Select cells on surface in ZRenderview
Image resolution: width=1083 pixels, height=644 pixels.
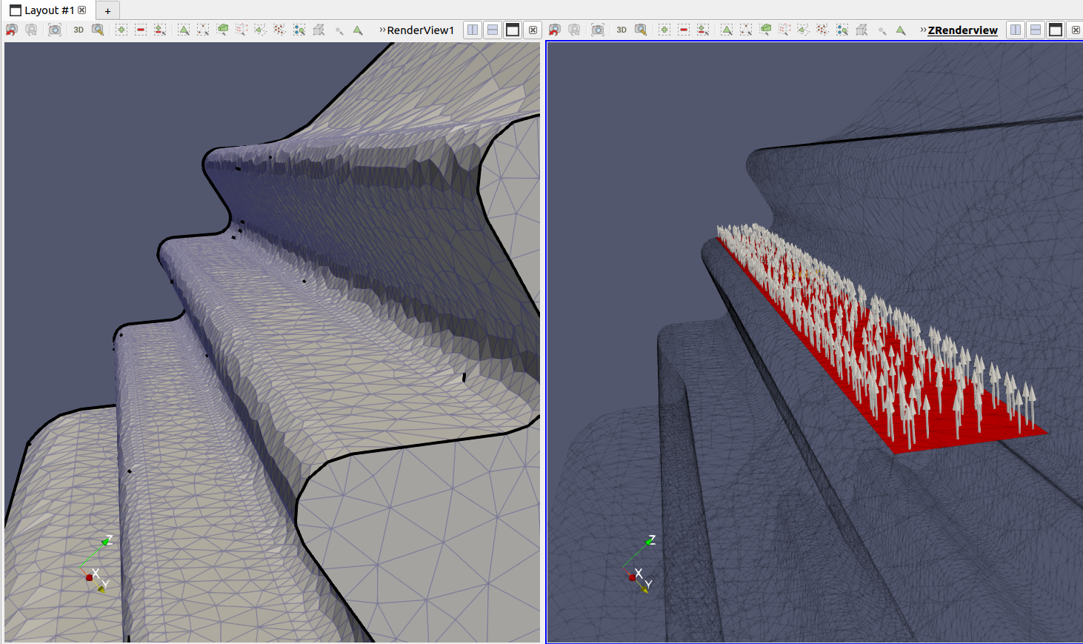point(727,30)
